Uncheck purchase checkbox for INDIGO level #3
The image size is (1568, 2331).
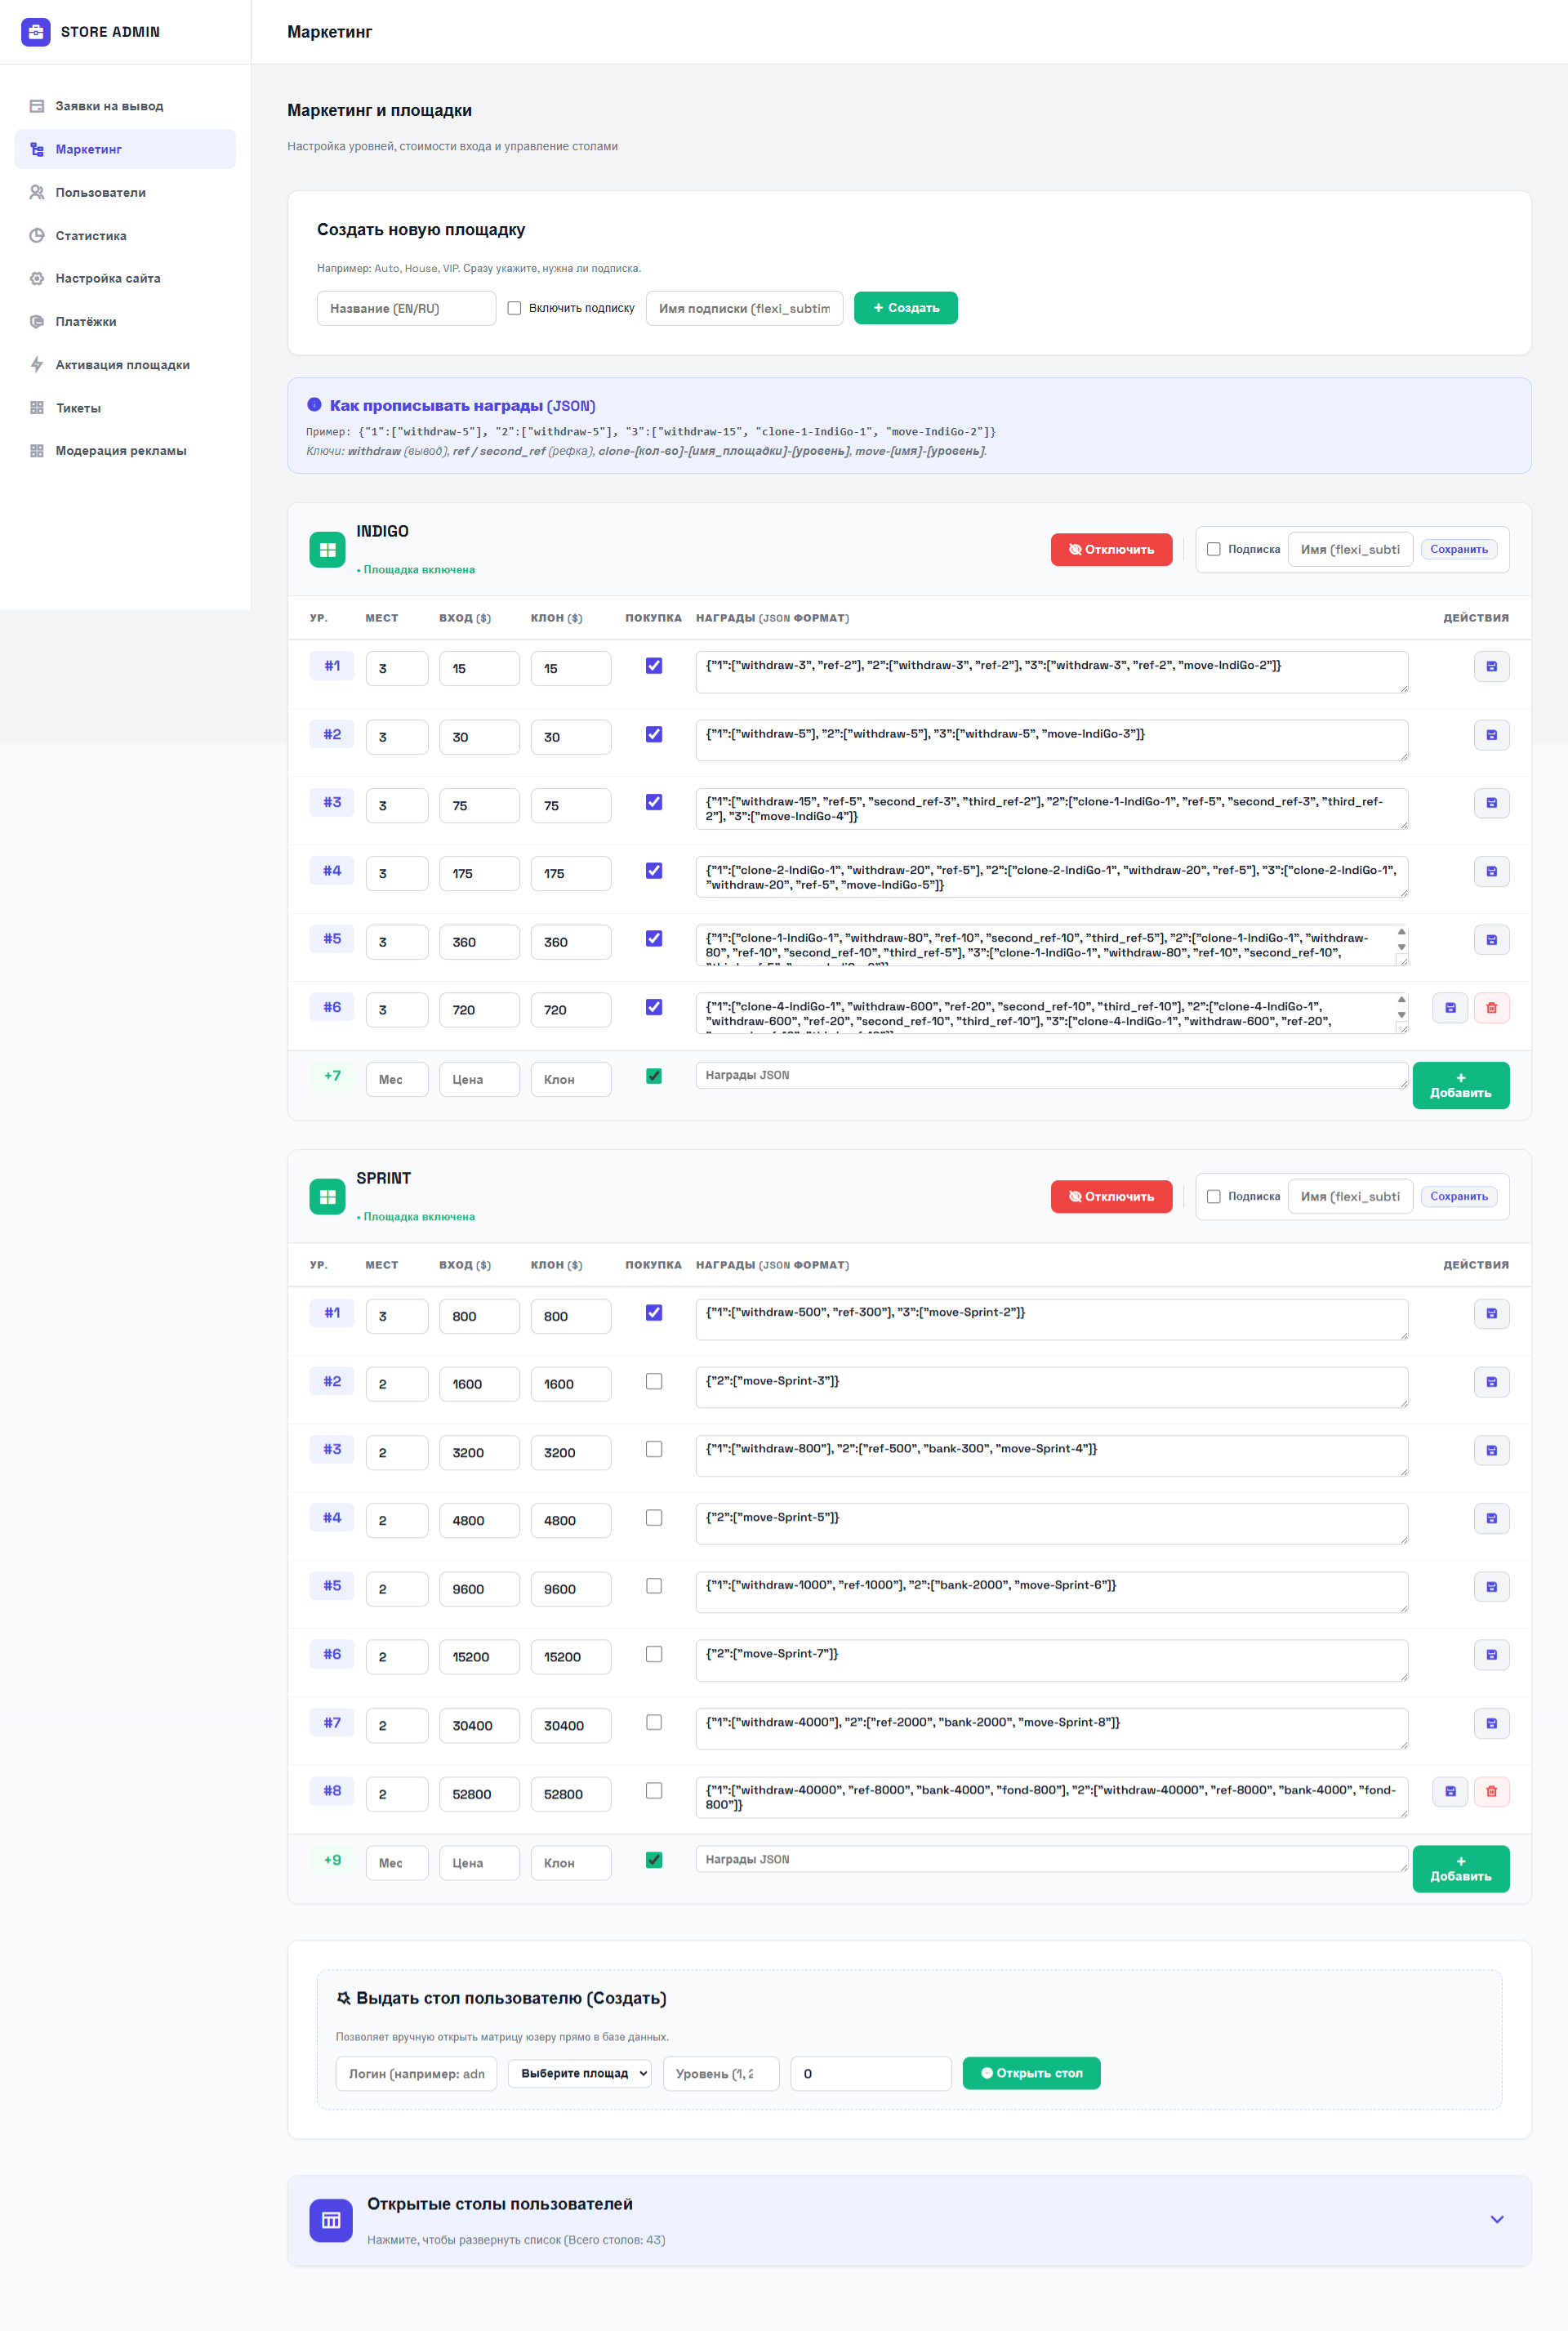click(x=653, y=802)
